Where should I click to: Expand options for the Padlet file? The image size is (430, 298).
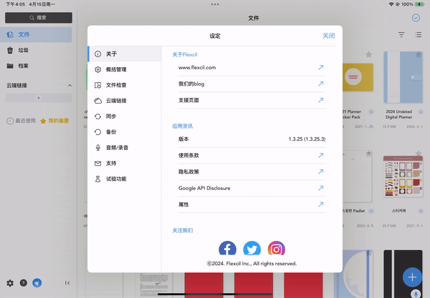click(371, 211)
